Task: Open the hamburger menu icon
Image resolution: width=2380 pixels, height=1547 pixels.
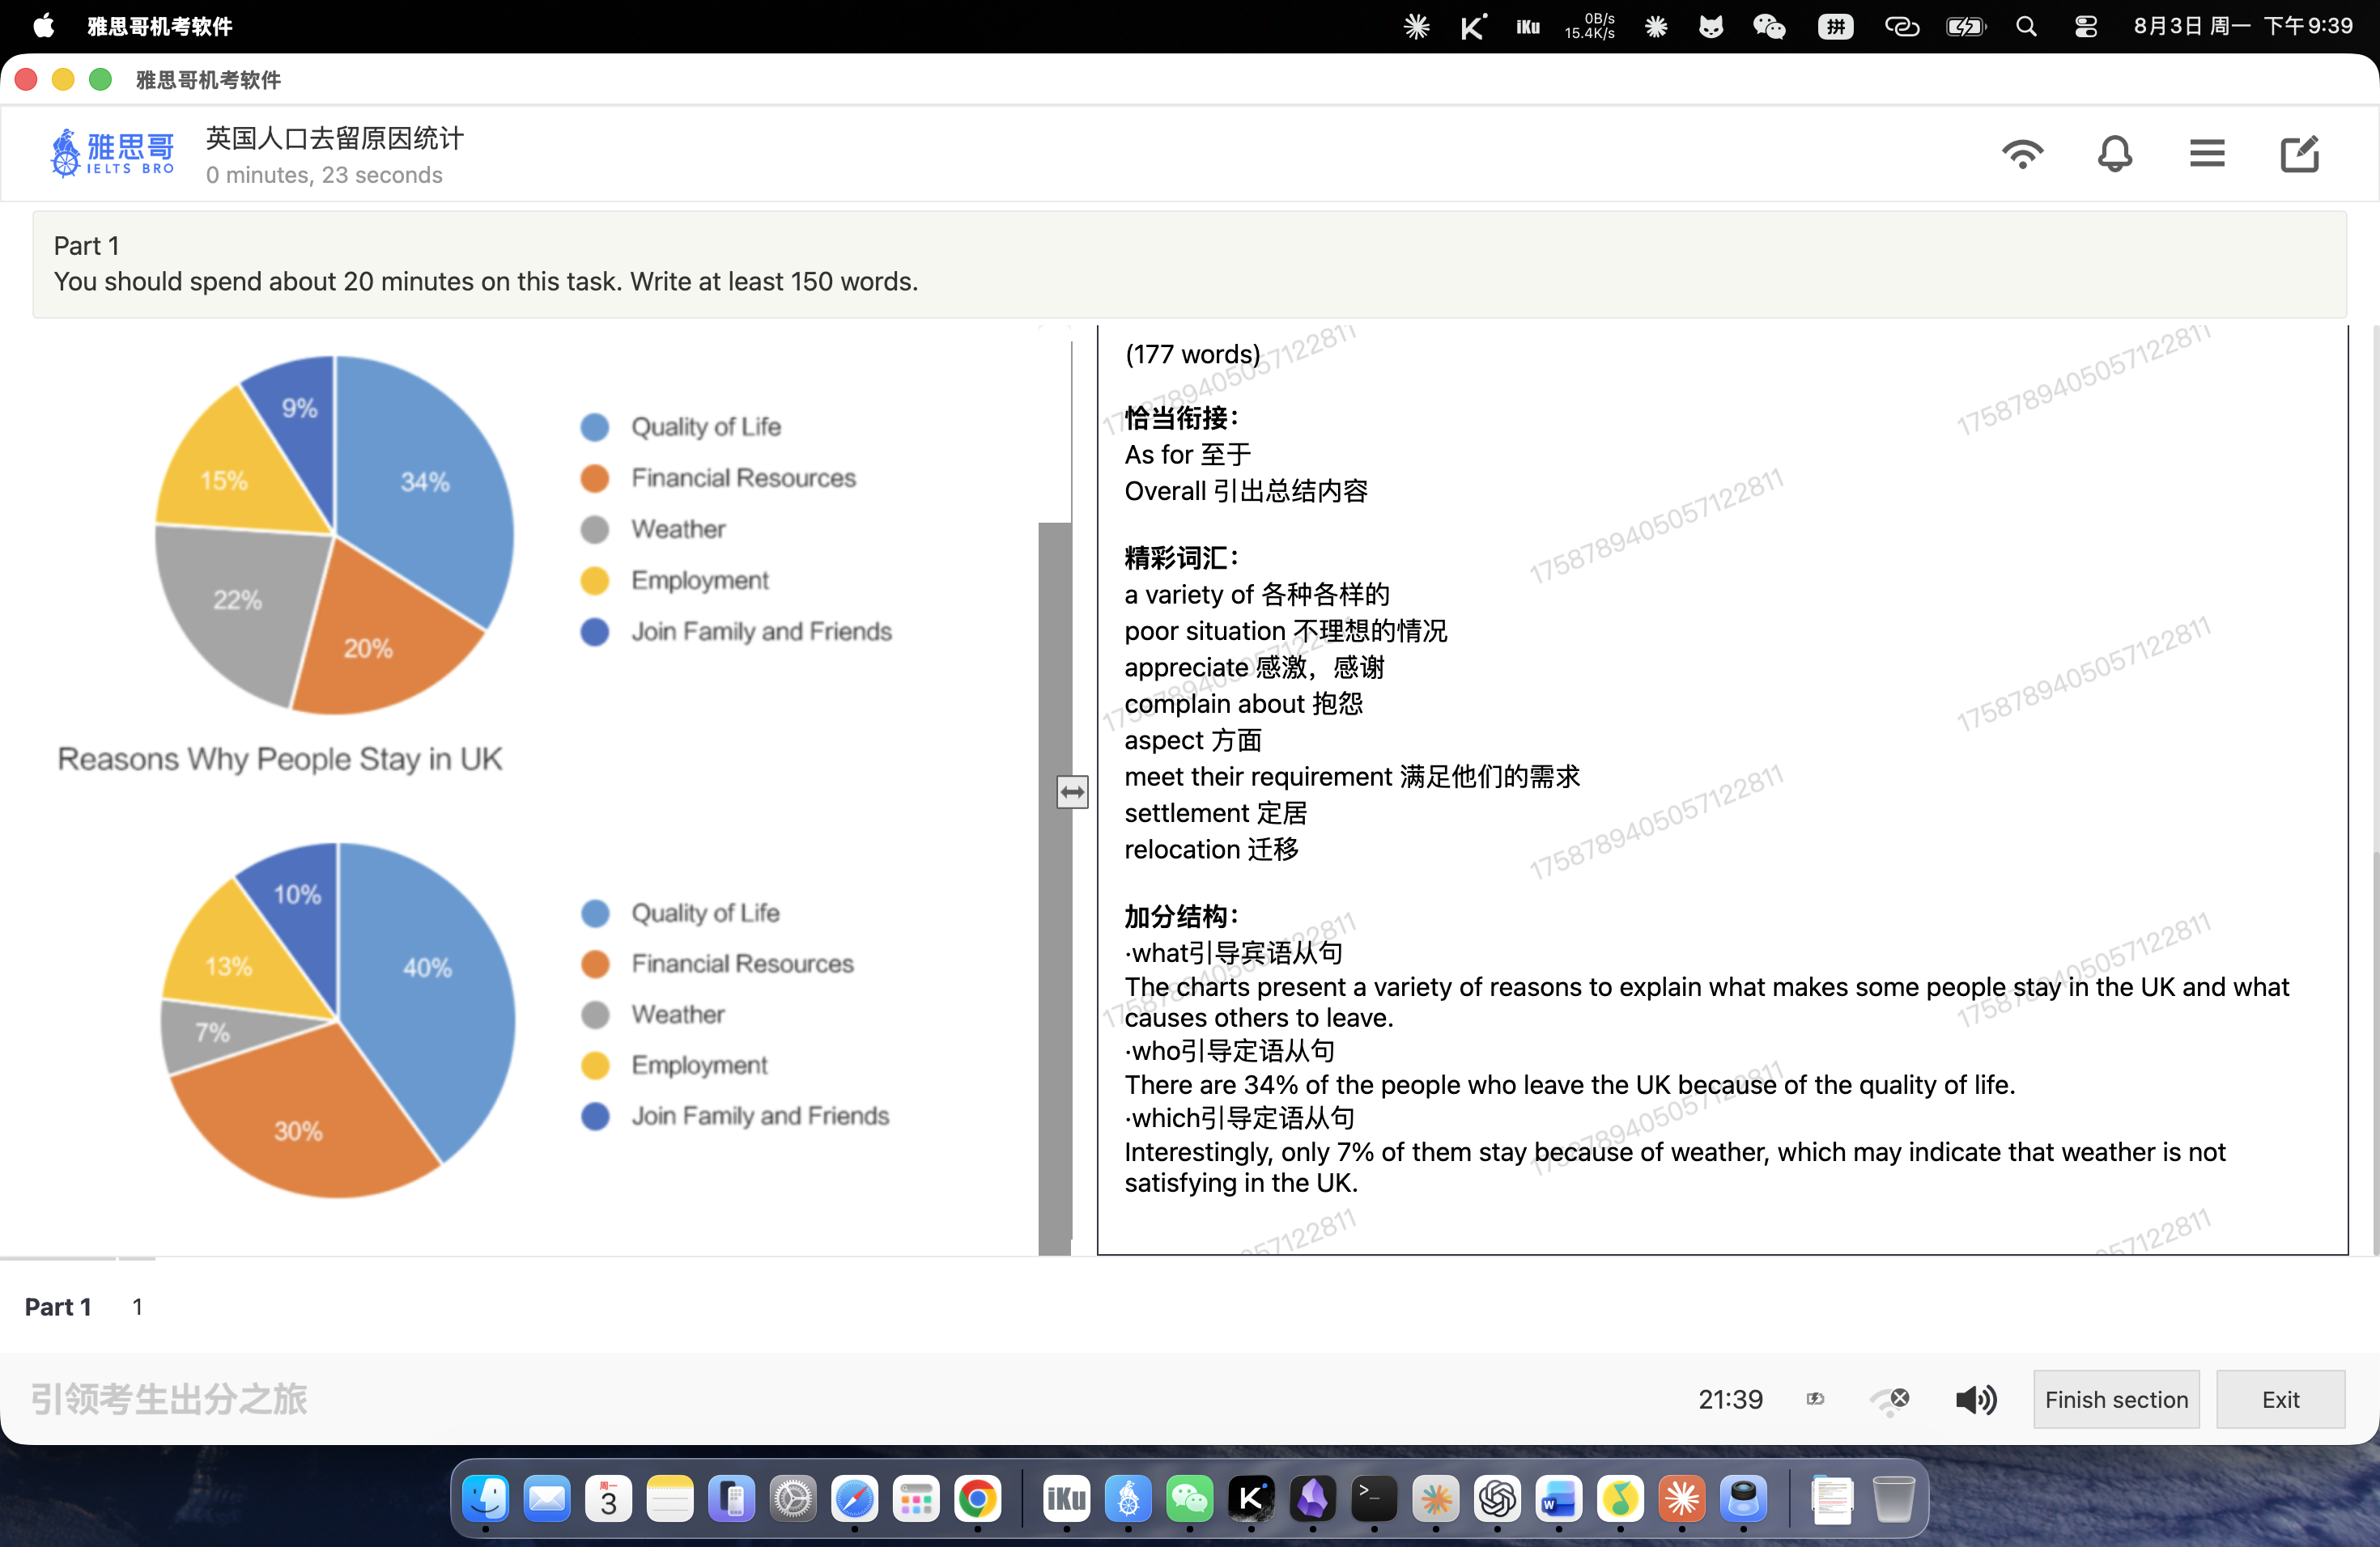Action: point(2207,154)
